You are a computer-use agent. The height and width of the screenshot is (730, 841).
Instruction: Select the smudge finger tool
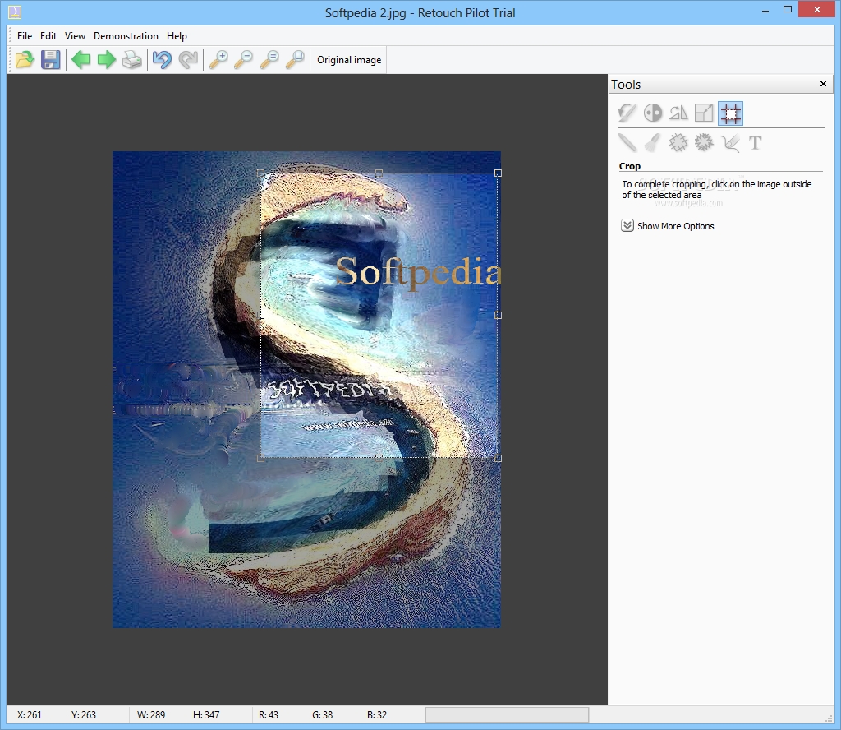(x=730, y=143)
